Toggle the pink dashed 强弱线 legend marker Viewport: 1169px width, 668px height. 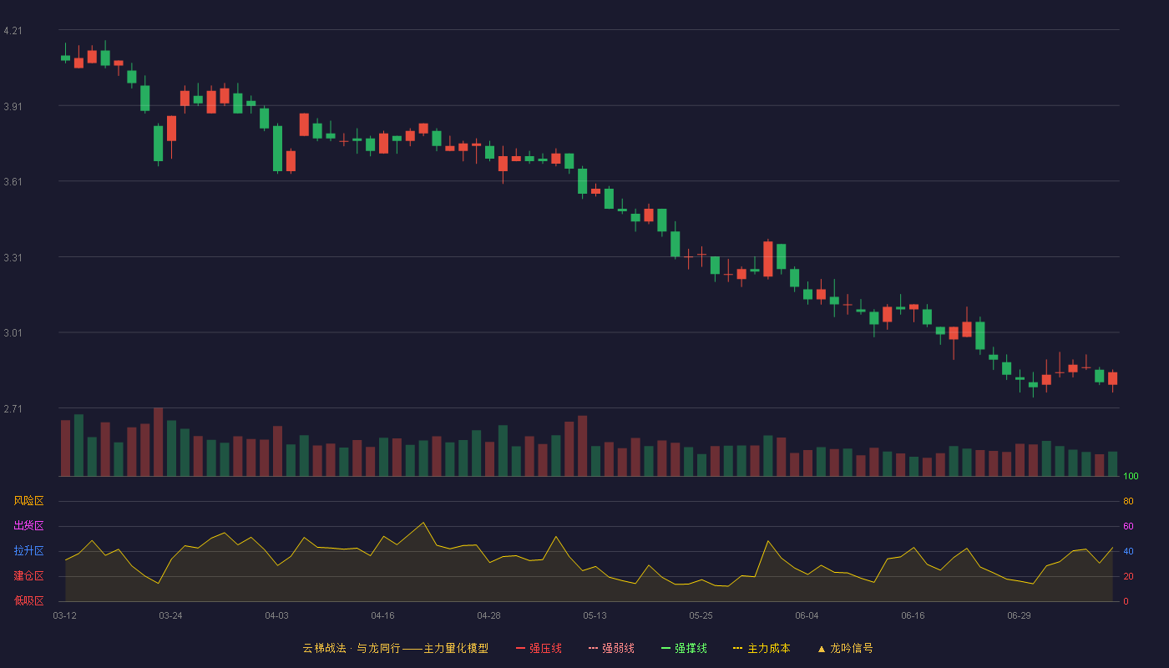pyautogui.click(x=593, y=648)
